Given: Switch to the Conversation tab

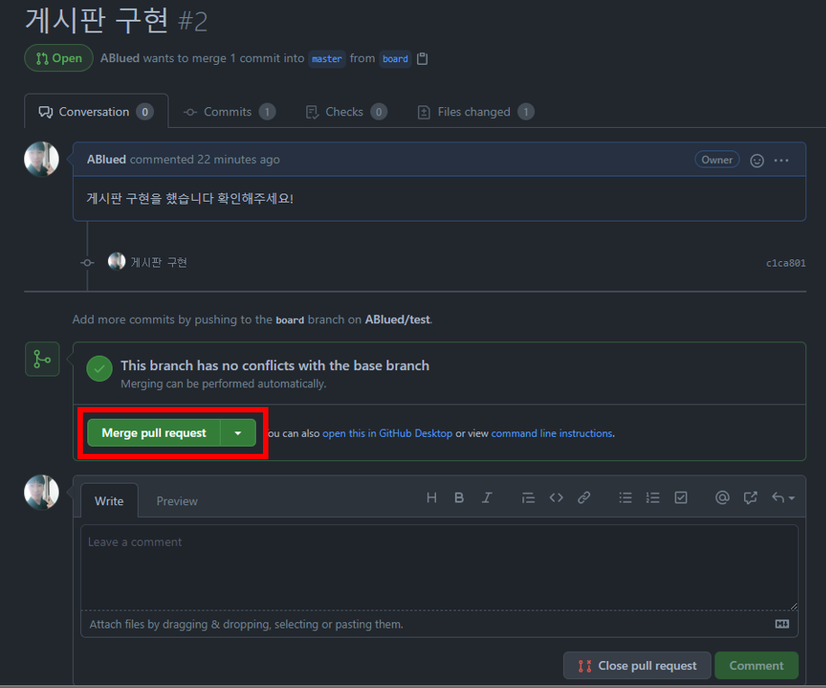Looking at the screenshot, I should point(96,112).
